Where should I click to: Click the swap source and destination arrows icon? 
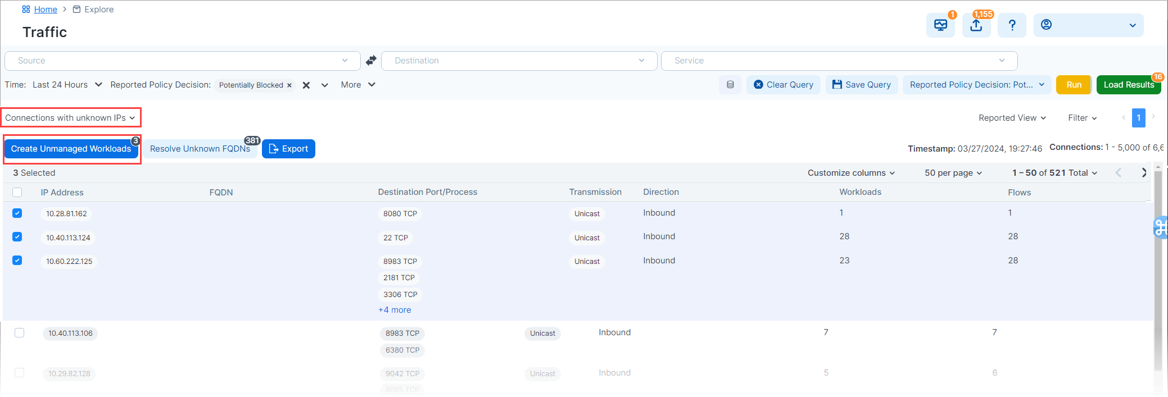[371, 61]
